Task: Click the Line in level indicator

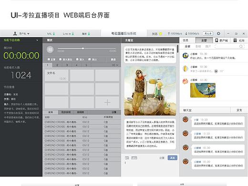Action: coord(73,33)
